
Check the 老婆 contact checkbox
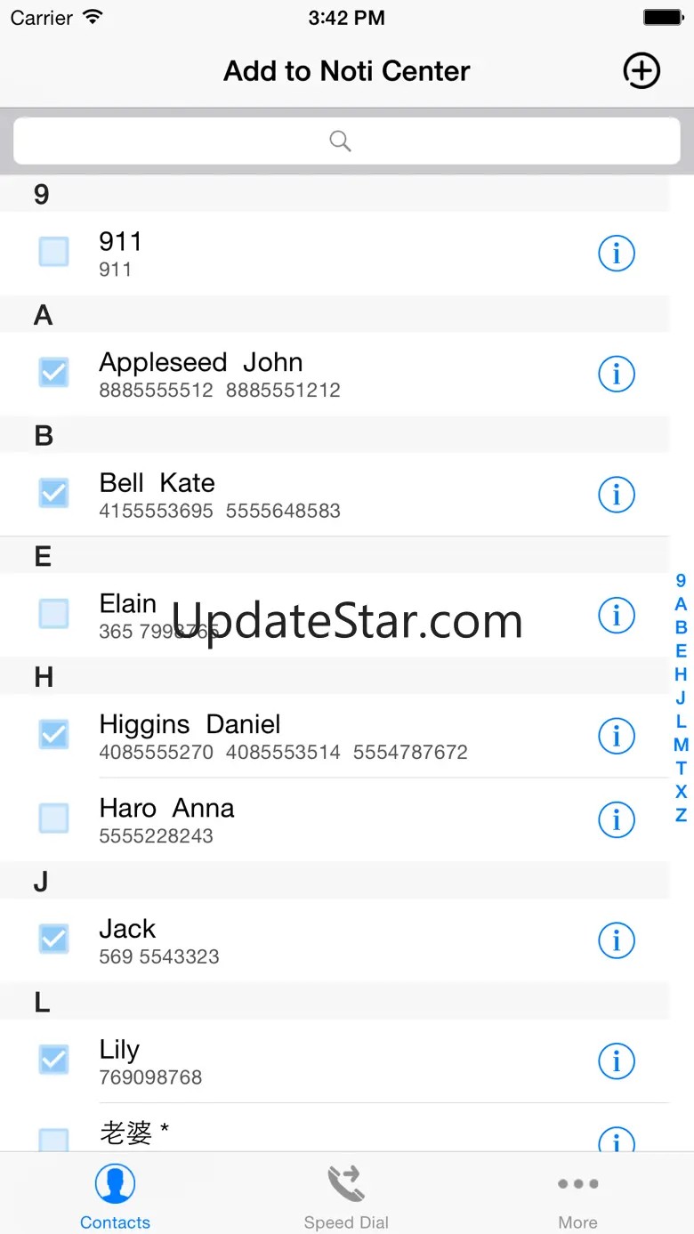(x=54, y=1140)
